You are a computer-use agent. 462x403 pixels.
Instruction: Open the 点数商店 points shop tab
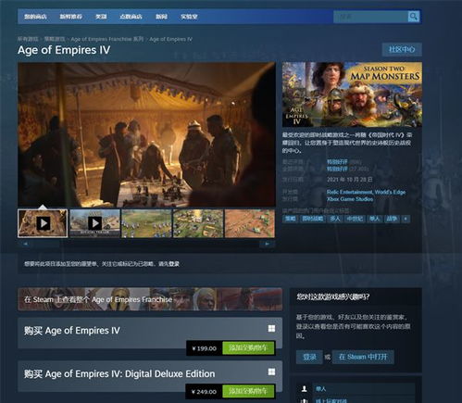click(x=131, y=17)
